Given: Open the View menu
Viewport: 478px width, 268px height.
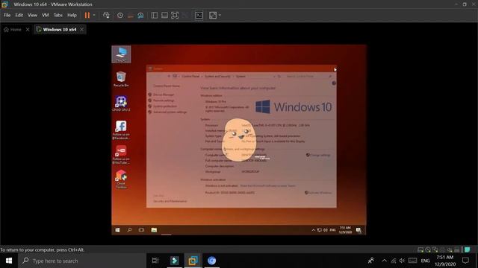Looking at the screenshot, I should click(x=32, y=15).
